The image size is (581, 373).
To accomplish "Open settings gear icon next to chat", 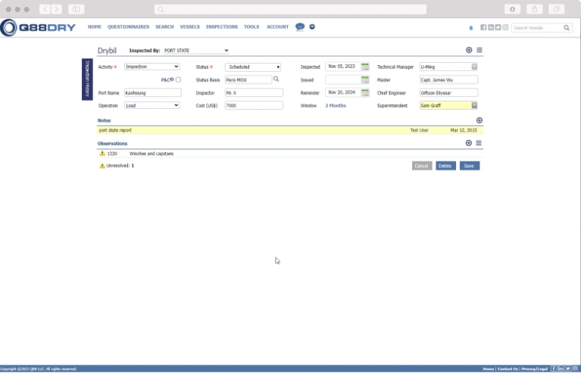I will point(312,26).
